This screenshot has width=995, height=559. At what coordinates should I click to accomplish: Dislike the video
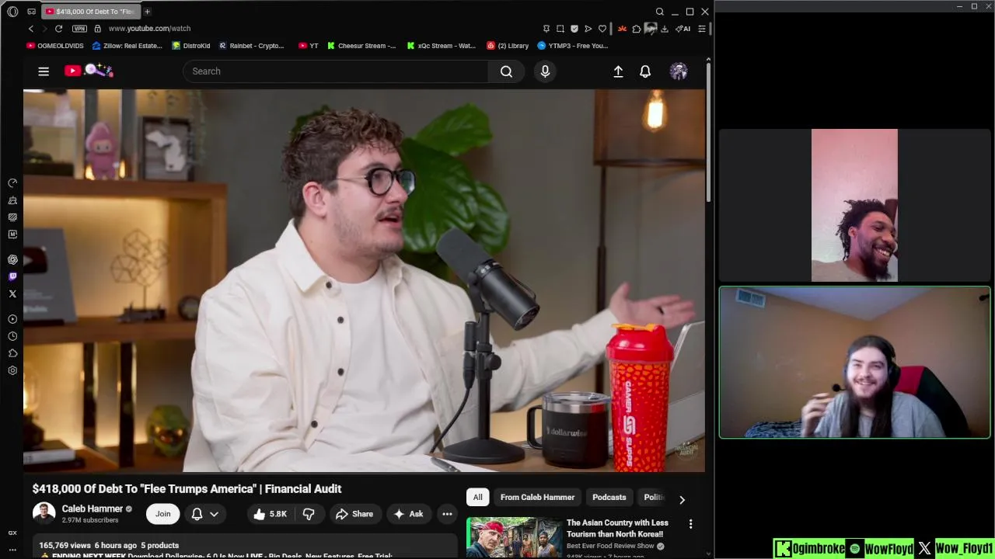309,514
